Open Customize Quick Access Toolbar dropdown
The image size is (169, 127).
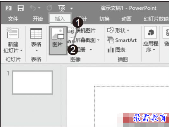pyautogui.click(x=71, y=8)
